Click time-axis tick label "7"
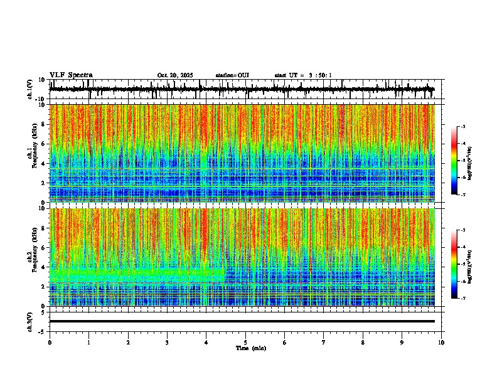This screenshot has height=384, width=497. coord(324,343)
